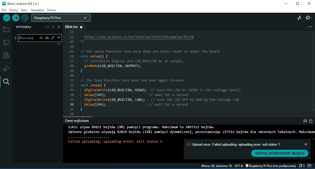Toggle Match Case (Aa) in search
This screenshot has height=169, width=315.
pyautogui.click(x=41, y=38)
